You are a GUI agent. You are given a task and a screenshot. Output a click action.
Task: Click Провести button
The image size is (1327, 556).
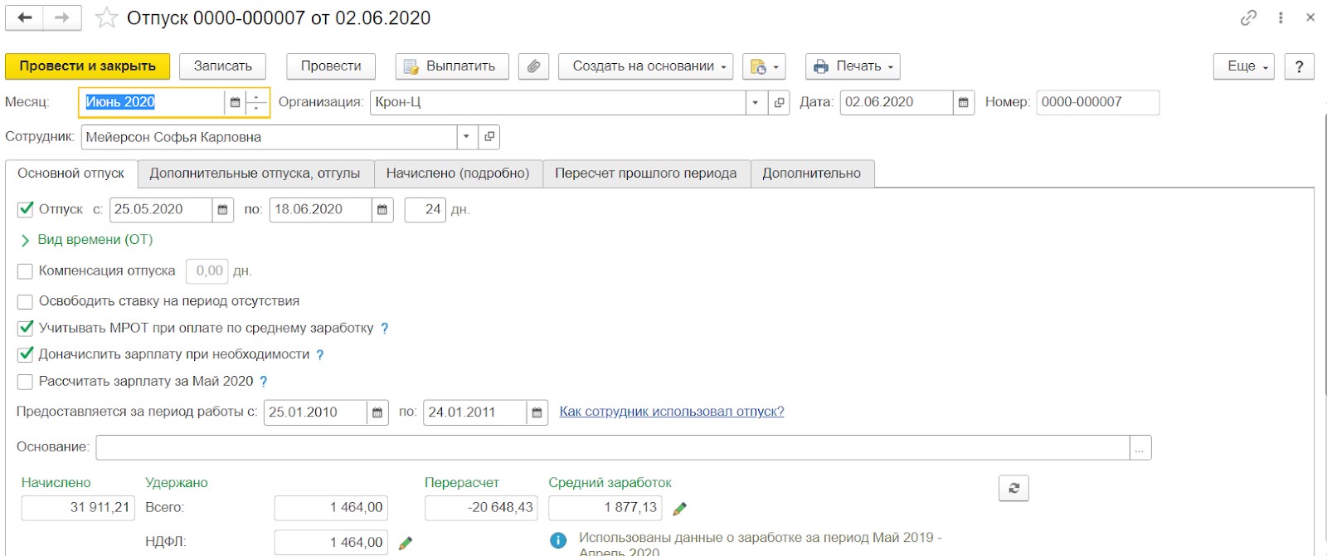point(331,66)
